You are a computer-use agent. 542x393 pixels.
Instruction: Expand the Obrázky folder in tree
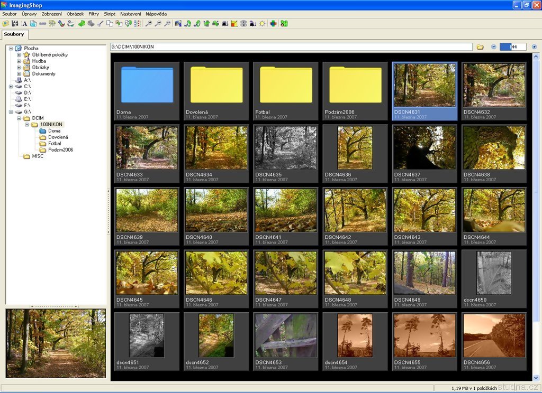19,68
